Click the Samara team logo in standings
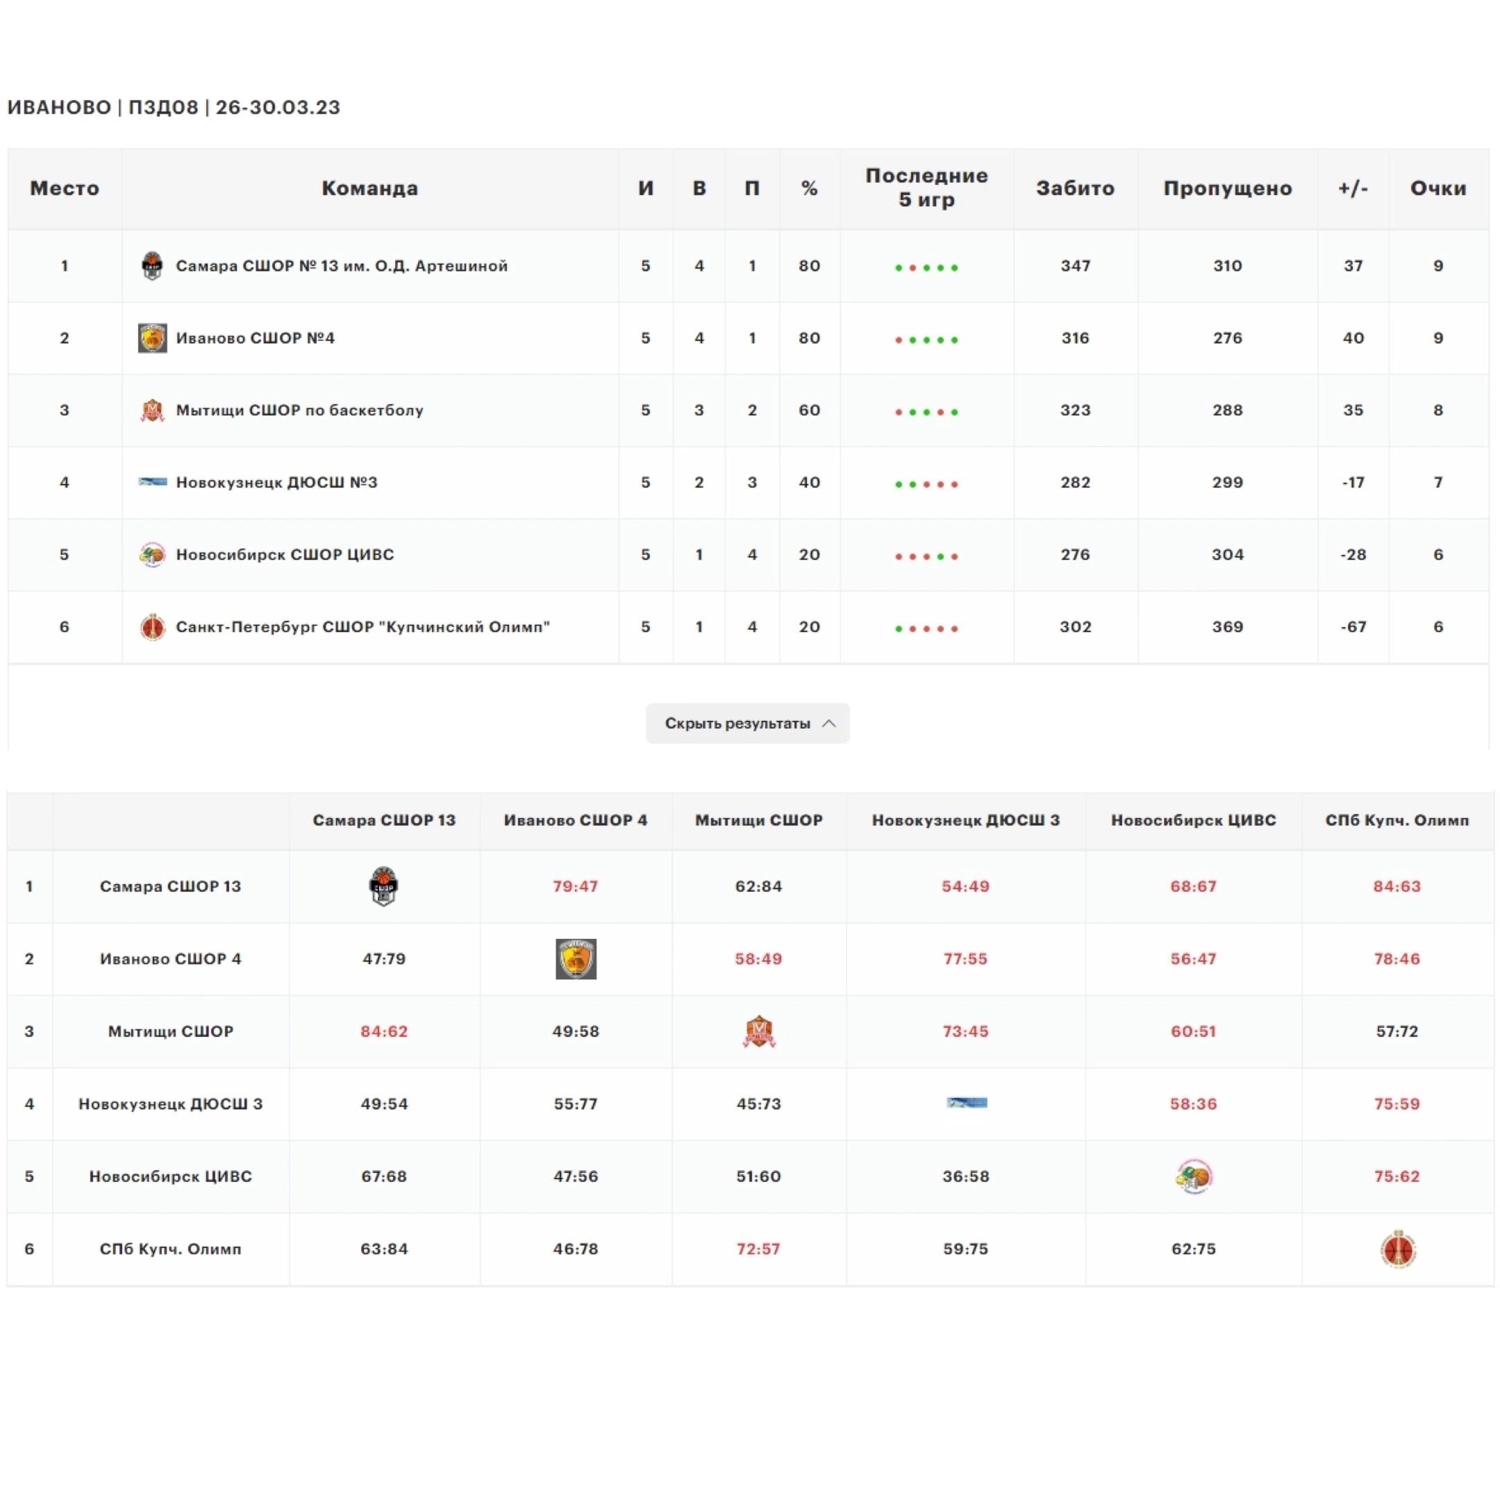The height and width of the screenshot is (1500, 1500). tap(152, 265)
